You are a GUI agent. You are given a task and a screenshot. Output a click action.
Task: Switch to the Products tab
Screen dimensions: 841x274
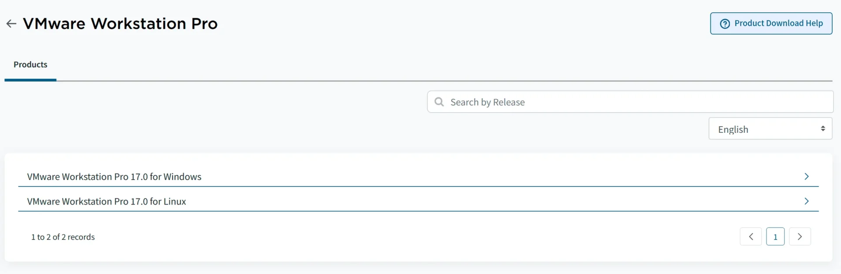point(30,65)
